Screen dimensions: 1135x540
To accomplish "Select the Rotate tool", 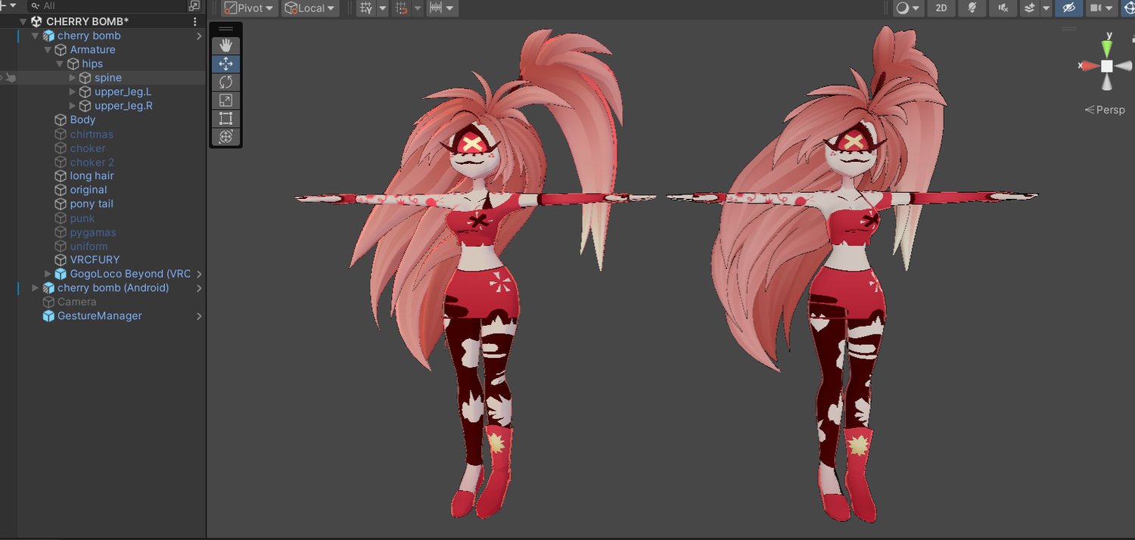I will click(225, 82).
